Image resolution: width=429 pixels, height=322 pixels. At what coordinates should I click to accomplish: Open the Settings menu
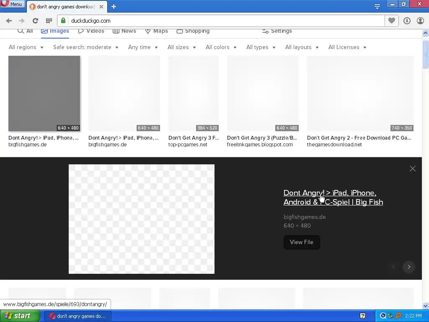point(277,31)
